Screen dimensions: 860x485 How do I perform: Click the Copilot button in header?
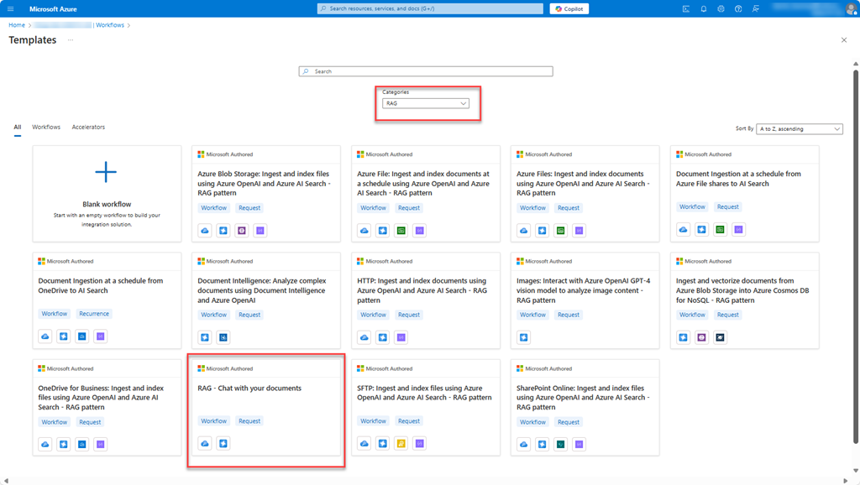point(569,8)
